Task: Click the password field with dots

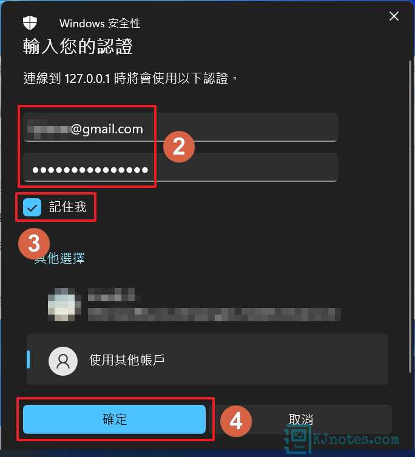Action: [180, 167]
